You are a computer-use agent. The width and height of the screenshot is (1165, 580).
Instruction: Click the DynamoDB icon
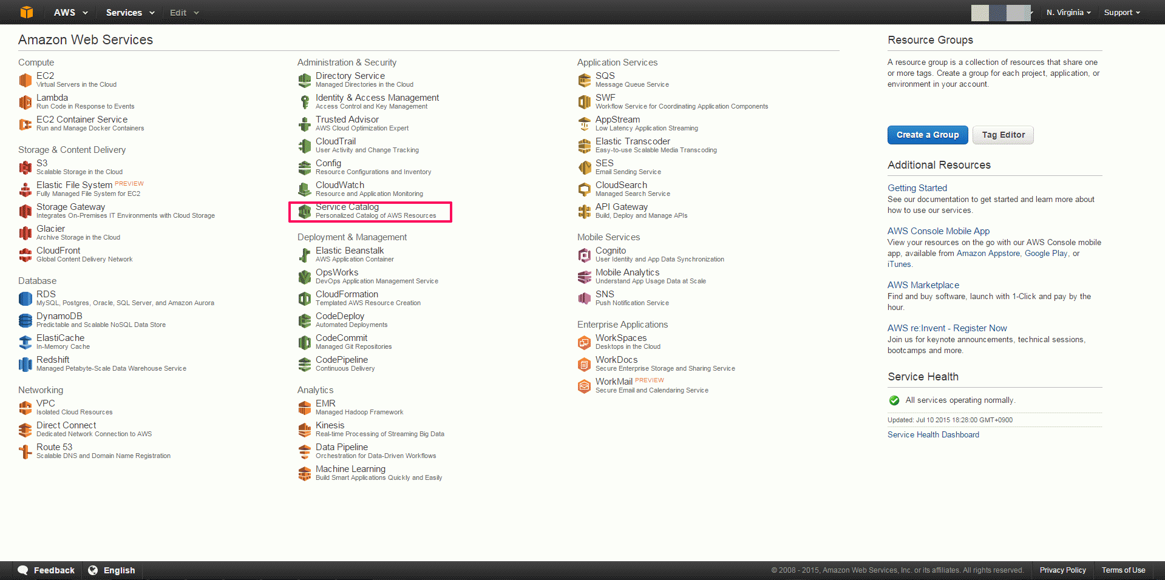pyautogui.click(x=25, y=320)
